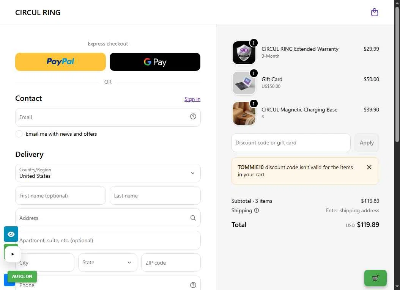
Task: Click the green cart floating button
Action: pos(375,278)
